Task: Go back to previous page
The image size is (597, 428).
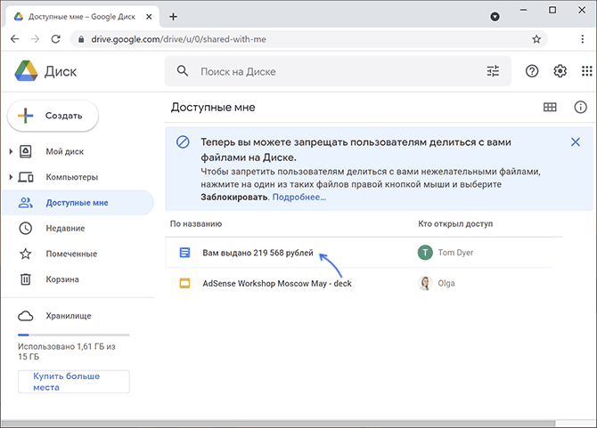Action: coord(15,39)
